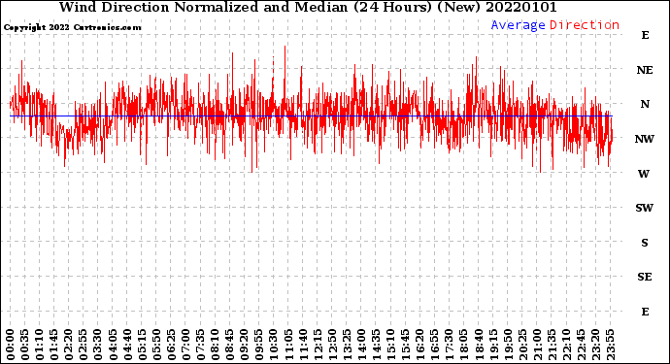Click the '07:35' time axis label

(x=200, y=345)
